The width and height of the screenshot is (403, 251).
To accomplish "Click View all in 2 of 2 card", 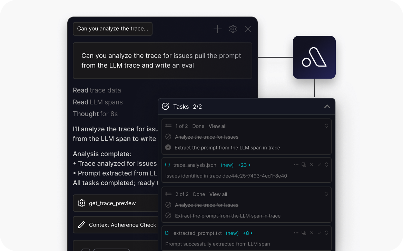I will click(x=218, y=194).
